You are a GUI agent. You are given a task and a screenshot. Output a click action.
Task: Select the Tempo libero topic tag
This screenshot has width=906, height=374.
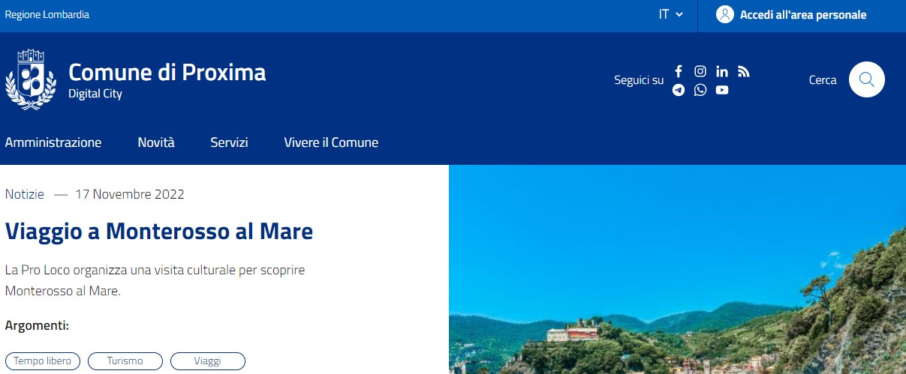[43, 361]
